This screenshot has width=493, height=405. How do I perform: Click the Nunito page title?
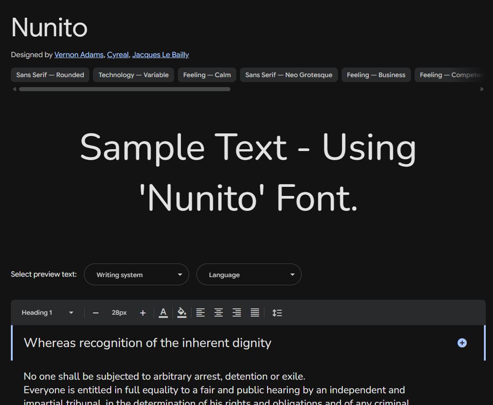49,28
